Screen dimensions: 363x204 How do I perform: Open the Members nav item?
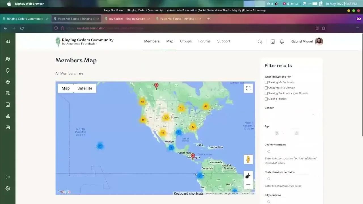[152, 41]
